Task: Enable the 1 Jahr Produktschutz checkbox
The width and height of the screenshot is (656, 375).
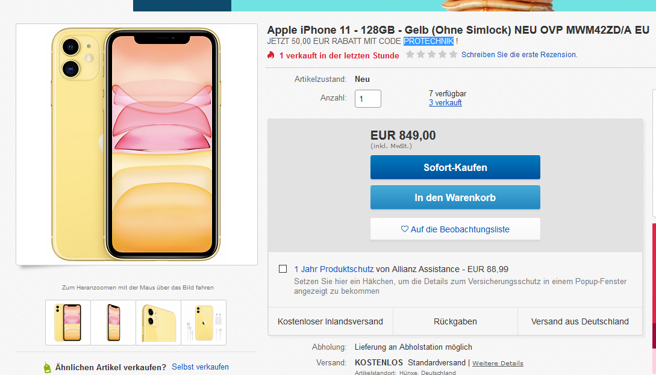Action: tap(283, 269)
